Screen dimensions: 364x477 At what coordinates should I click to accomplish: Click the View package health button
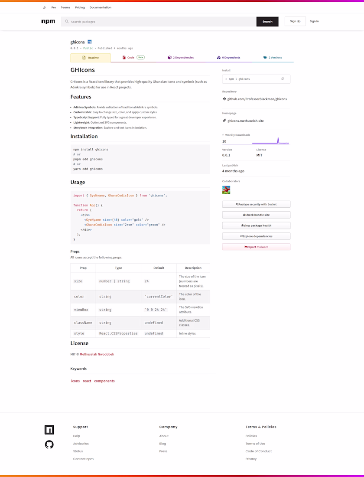[257, 225]
